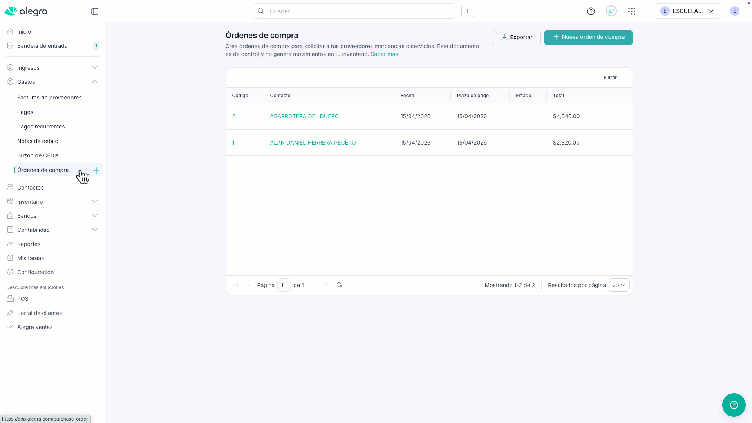The image size is (752, 423).
Task: Open kebab menu for ALAN DANIEL order
Action: 620,142
